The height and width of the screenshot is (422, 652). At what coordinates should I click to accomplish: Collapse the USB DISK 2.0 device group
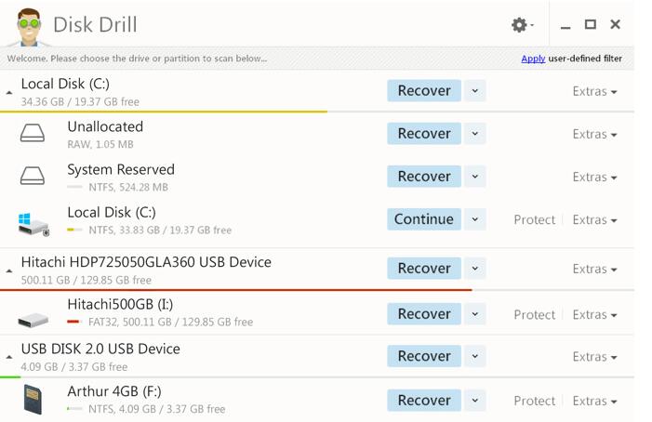pyautogui.click(x=9, y=357)
